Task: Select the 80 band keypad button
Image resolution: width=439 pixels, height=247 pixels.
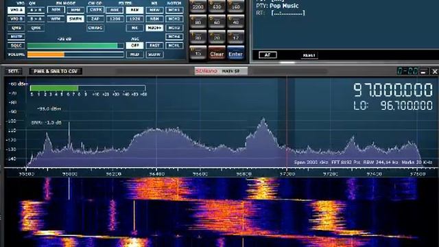Action: (198, 22)
